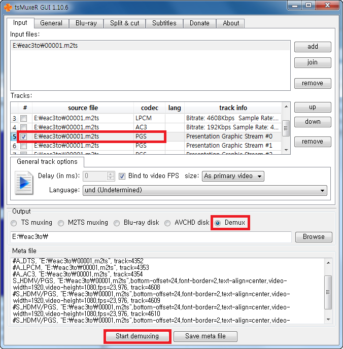Maximize the tsMuxeR GUI window

308,6
